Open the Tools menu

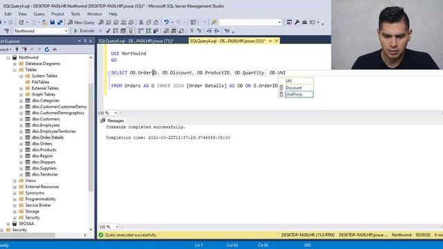[x=75, y=14]
